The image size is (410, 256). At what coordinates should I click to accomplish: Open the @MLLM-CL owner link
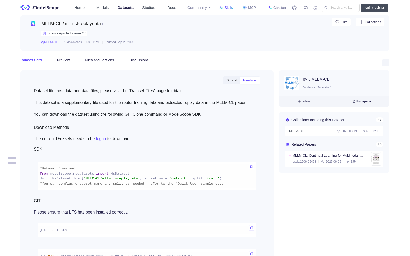(x=49, y=42)
